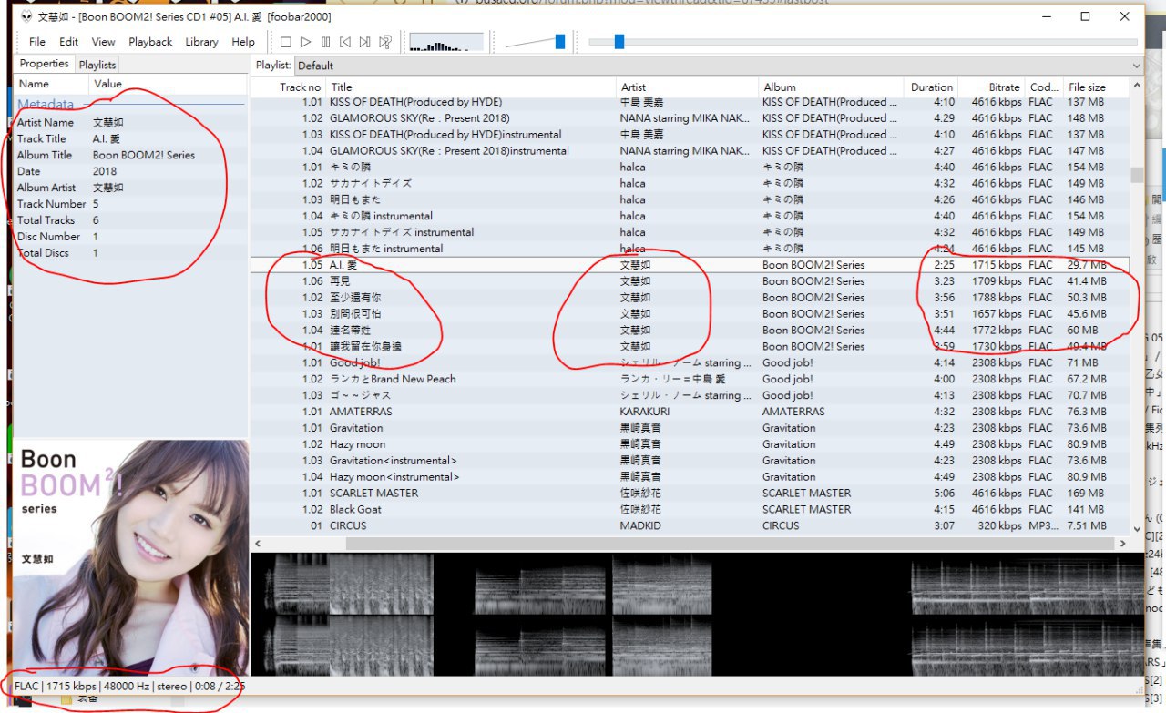Screen dimensions: 1166x713
Task: Click the seek bar position handle
Action: [x=619, y=42]
